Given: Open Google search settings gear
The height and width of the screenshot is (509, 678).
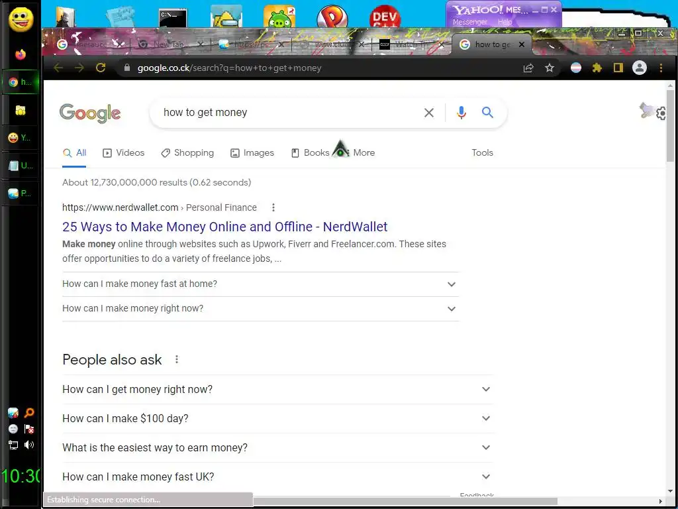Looking at the screenshot, I should [x=661, y=113].
